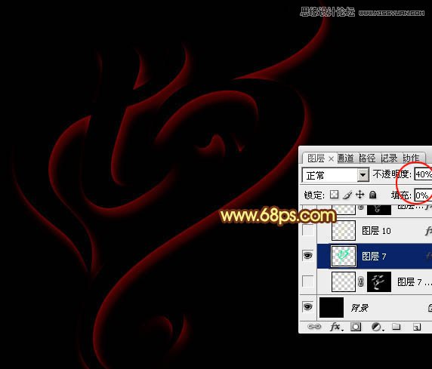Screen dimensions: 432x369
Task: Click the fx badge on 图层 10
Action: (428, 231)
